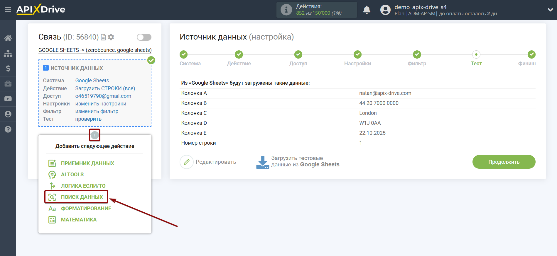Viewport: 557px width, 256px height.
Task: Open the YouTube video icon in sidebar
Action: point(8,99)
